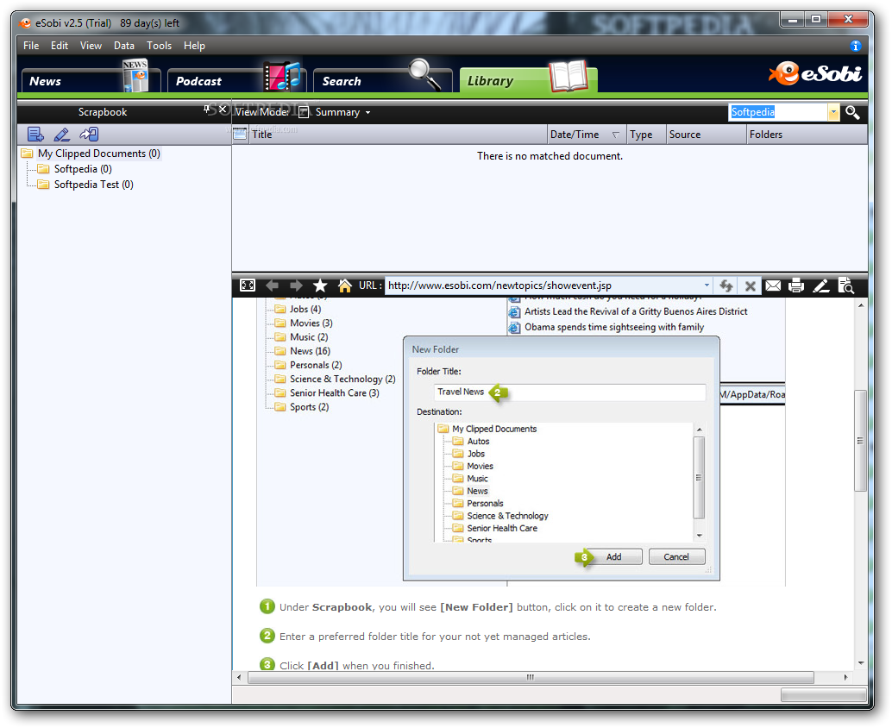Close the Scrapbook panel
The height and width of the screenshot is (728, 892).
click(x=223, y=110)
